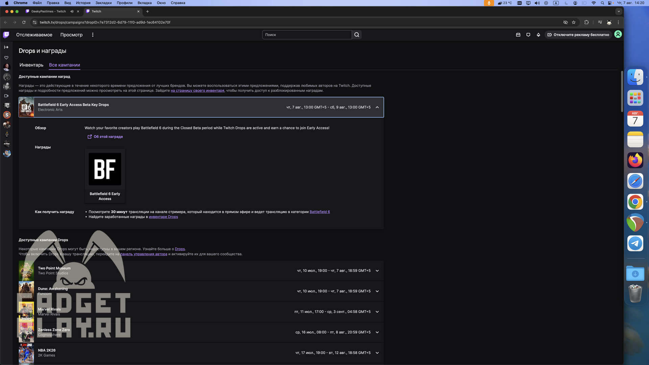This screenshot has height=365, width=649.
Task: Open the Battlefield 6 category link
Action: tap(320, 212)
